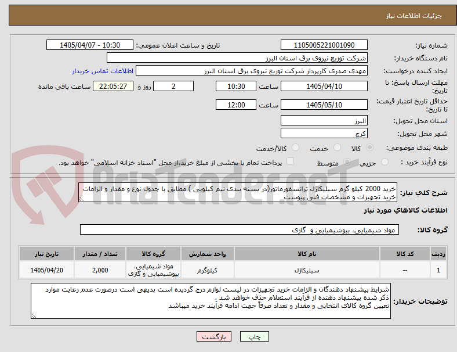The image size is (457, 352).
Task: Select the کالا radio button
Action: pyautogui.click(x=369, y=148)
